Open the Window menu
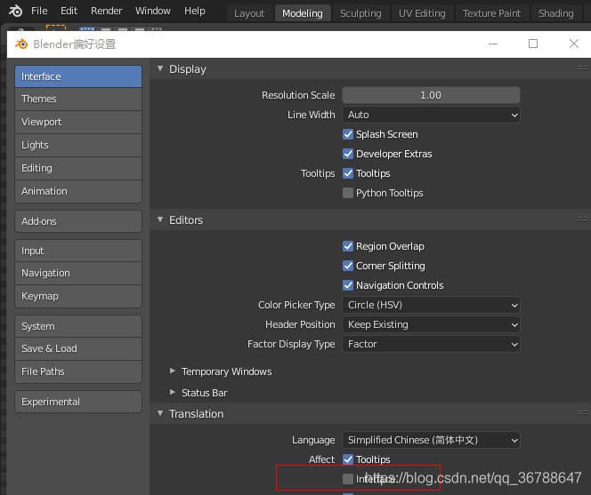The height and width of the screenshot is (495, 591). [x=153, y=11]
